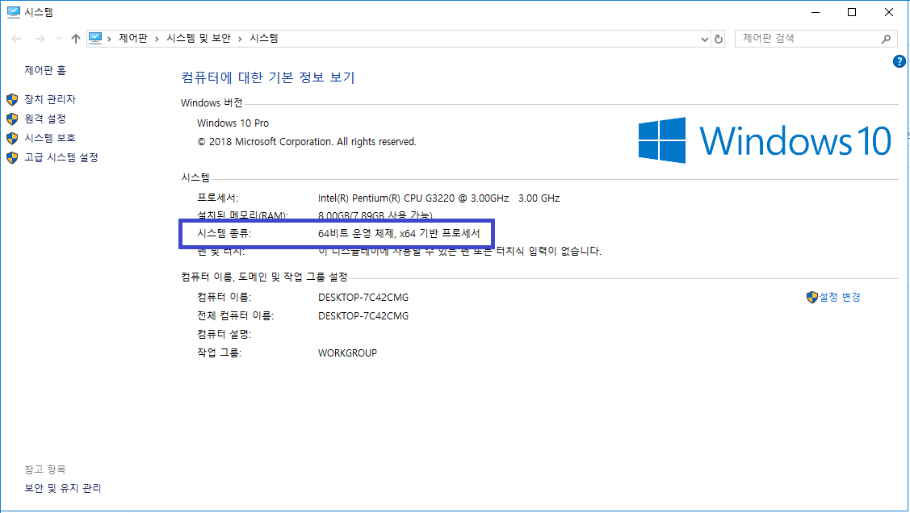Click the 참고 항목 label

point(45,469)
